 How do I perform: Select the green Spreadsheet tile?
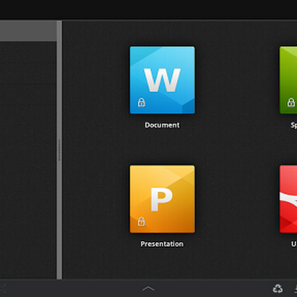(x=288, y=80)
